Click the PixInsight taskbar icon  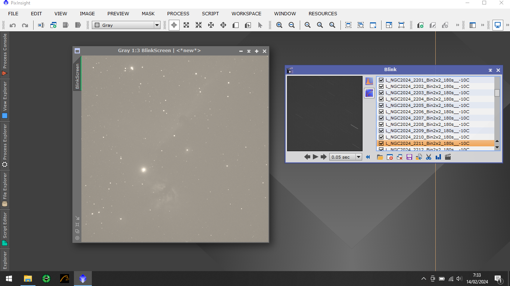pos(83,279)
